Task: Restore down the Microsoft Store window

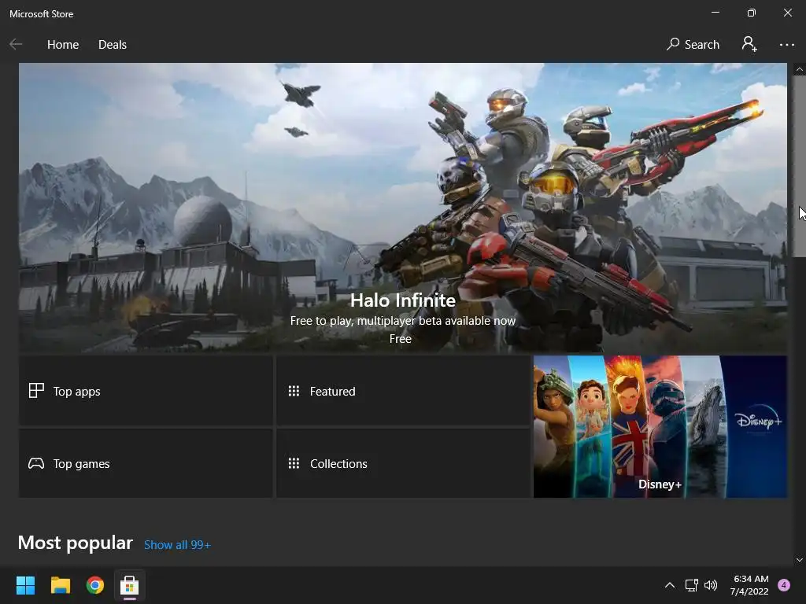Action: (752, 13)
